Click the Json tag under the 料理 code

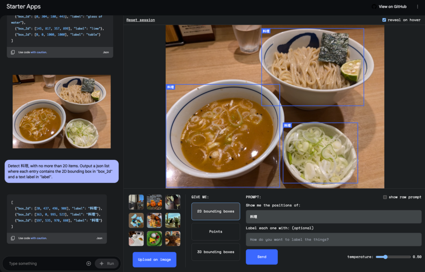point(99,238)
